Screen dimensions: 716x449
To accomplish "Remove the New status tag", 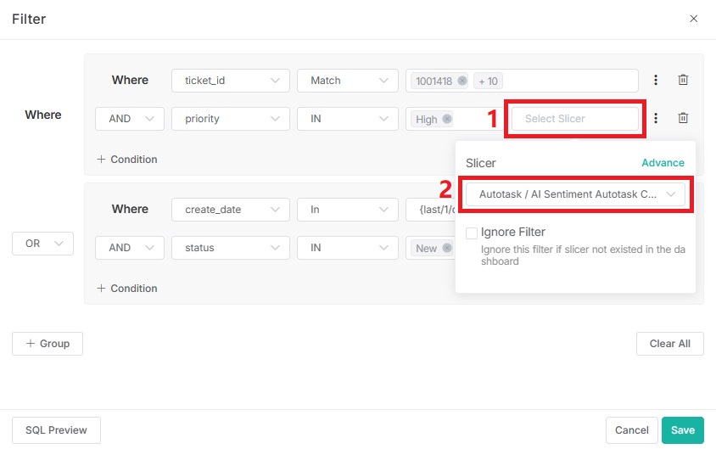I will click(447, 248).
